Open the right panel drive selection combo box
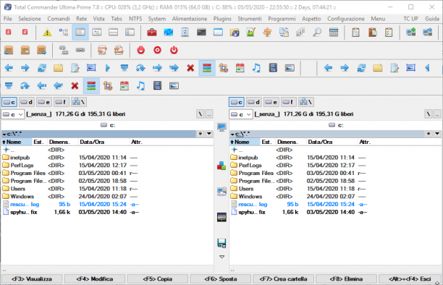Viewport: 443px width, 285px height. [x=241, y=114]
